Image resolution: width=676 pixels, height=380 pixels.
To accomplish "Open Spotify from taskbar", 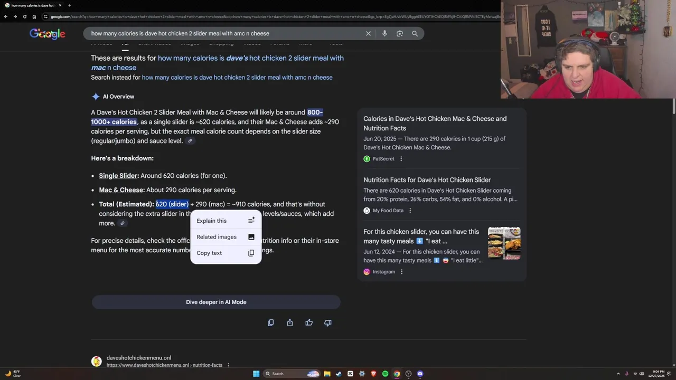I will click(x=385, y=374).
